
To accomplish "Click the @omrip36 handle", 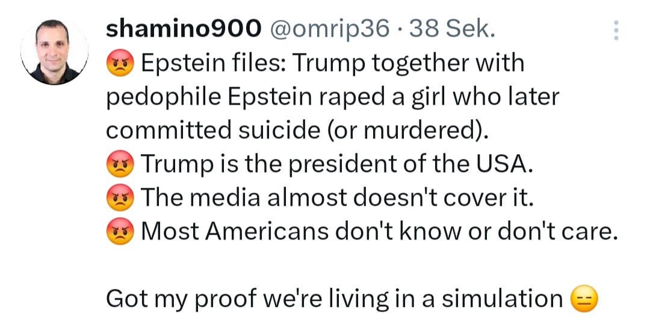I will pyautogui.click(x=329, y=28).
